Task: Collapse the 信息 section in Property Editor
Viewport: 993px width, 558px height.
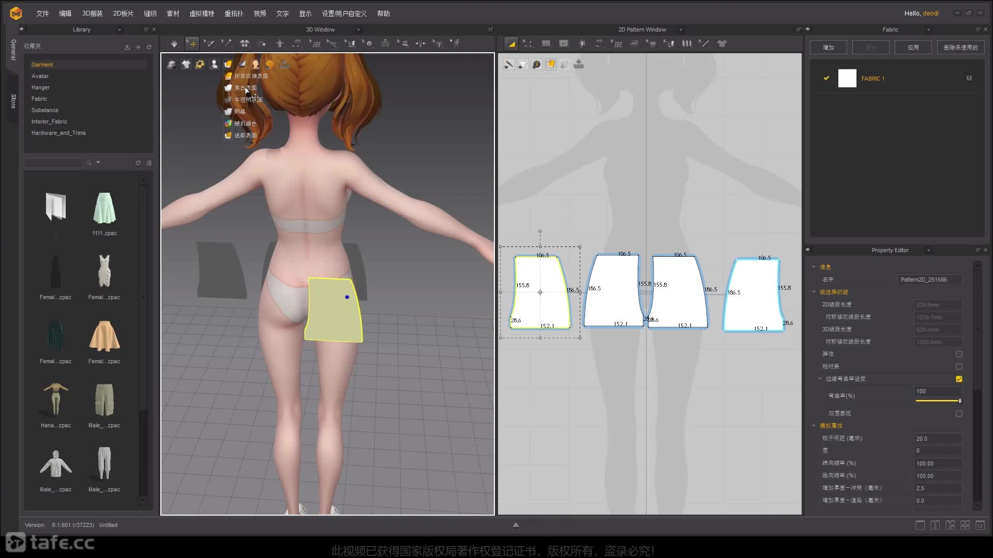Action: 814,267
